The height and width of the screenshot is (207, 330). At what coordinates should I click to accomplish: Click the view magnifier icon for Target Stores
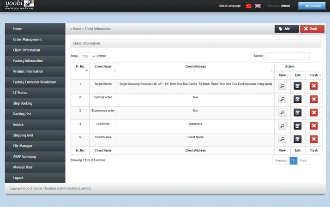[282, 86]
